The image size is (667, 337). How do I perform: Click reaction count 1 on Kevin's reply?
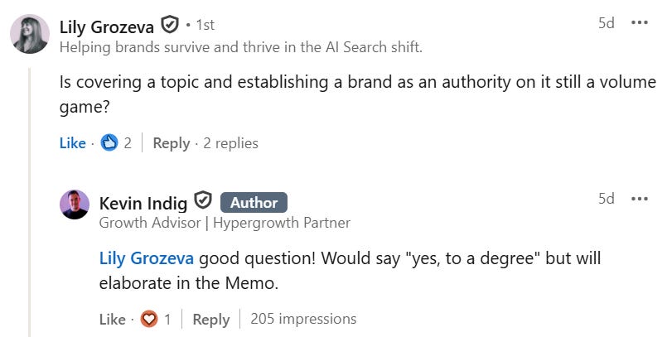tap(167, 319)
